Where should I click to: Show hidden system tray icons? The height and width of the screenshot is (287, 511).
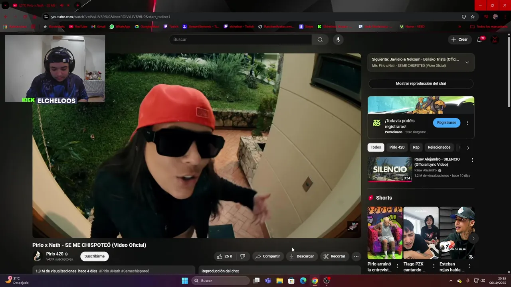tap(451, 281)
